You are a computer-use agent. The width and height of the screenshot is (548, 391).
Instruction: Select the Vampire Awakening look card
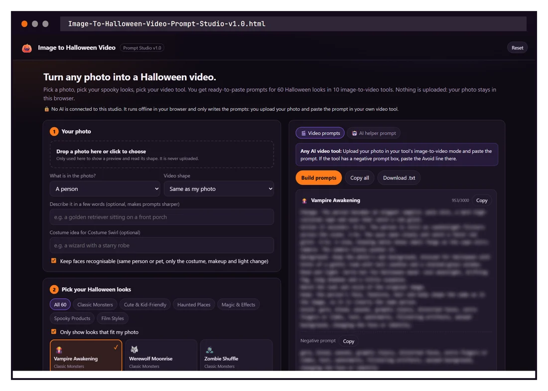[86, 355]
